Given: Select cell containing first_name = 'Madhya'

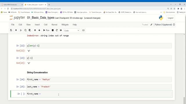Looking at the screenshot, I should [99, 79].
